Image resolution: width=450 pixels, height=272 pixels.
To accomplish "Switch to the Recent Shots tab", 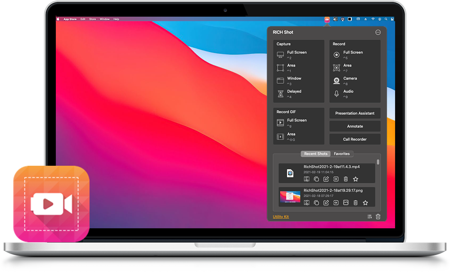I will pyautogui.click(x=316, y=154).
